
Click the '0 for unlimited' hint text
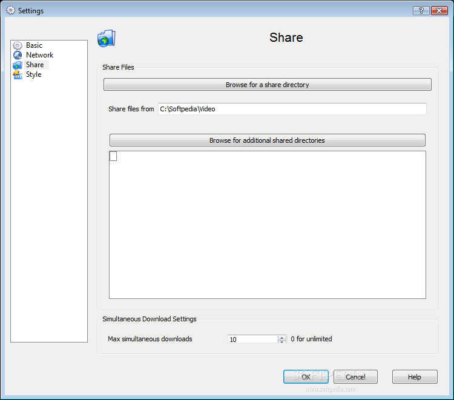pyautogui.click(x=311, y=339)
